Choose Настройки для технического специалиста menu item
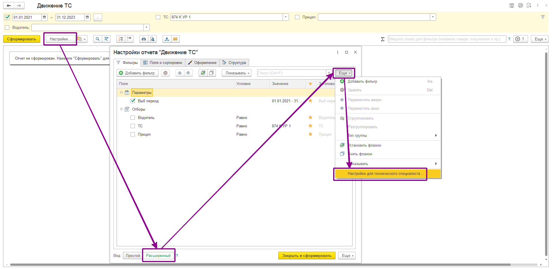 coord(388,173)
